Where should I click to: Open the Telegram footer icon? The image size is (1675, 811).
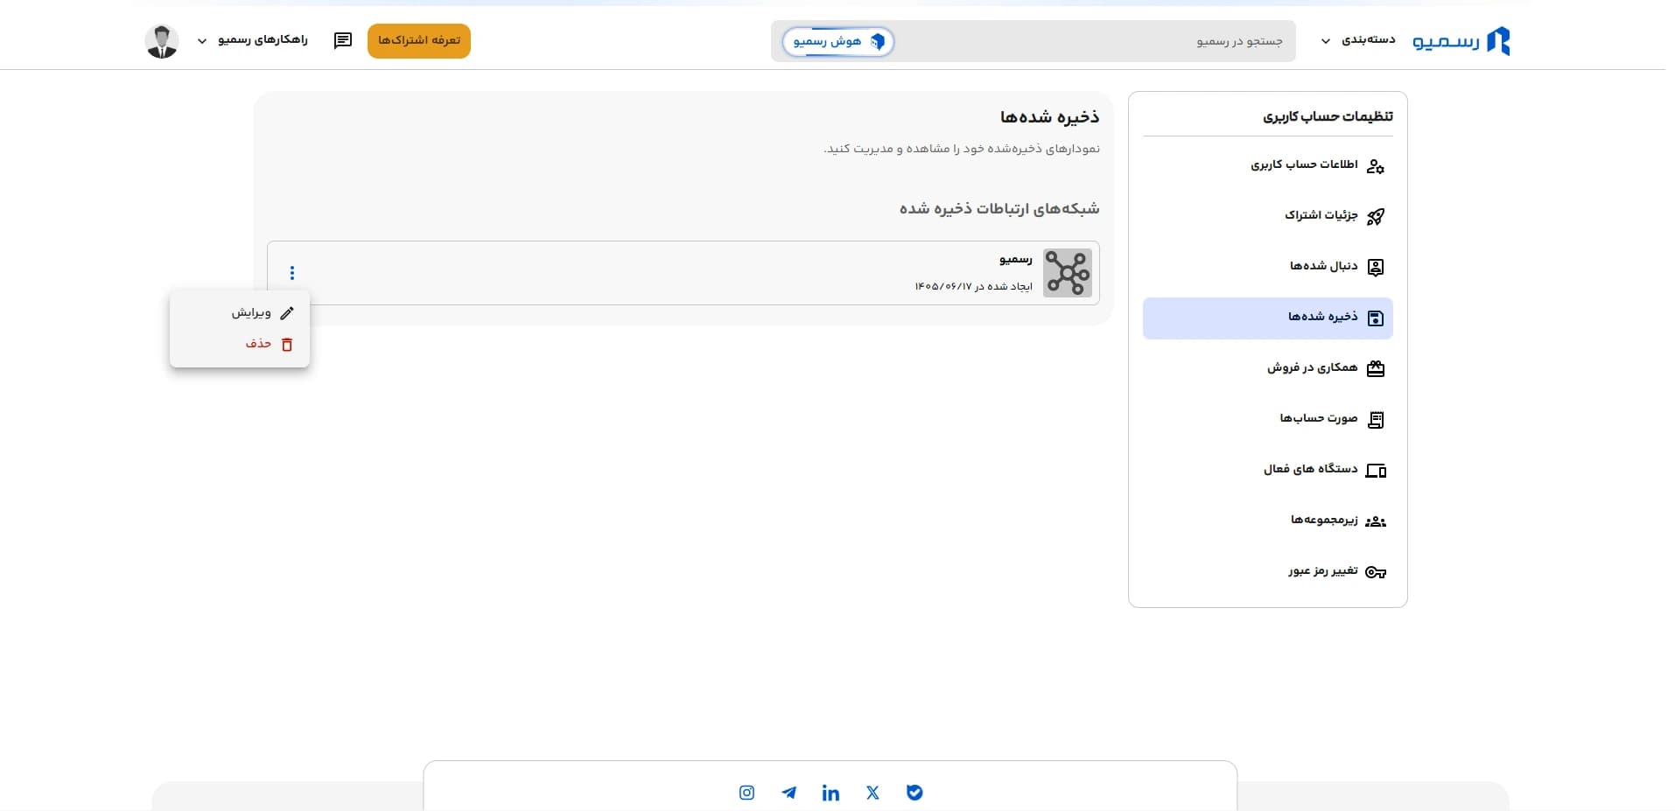click(x=788, y=793)
